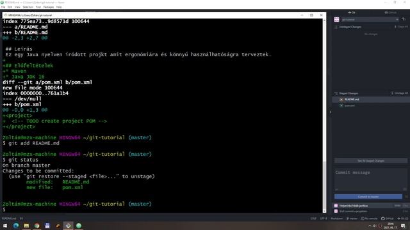This screenshot has height=230, width=410.
Task: Maximize the MINGW64 terminal window
Action: pos(311,15)
